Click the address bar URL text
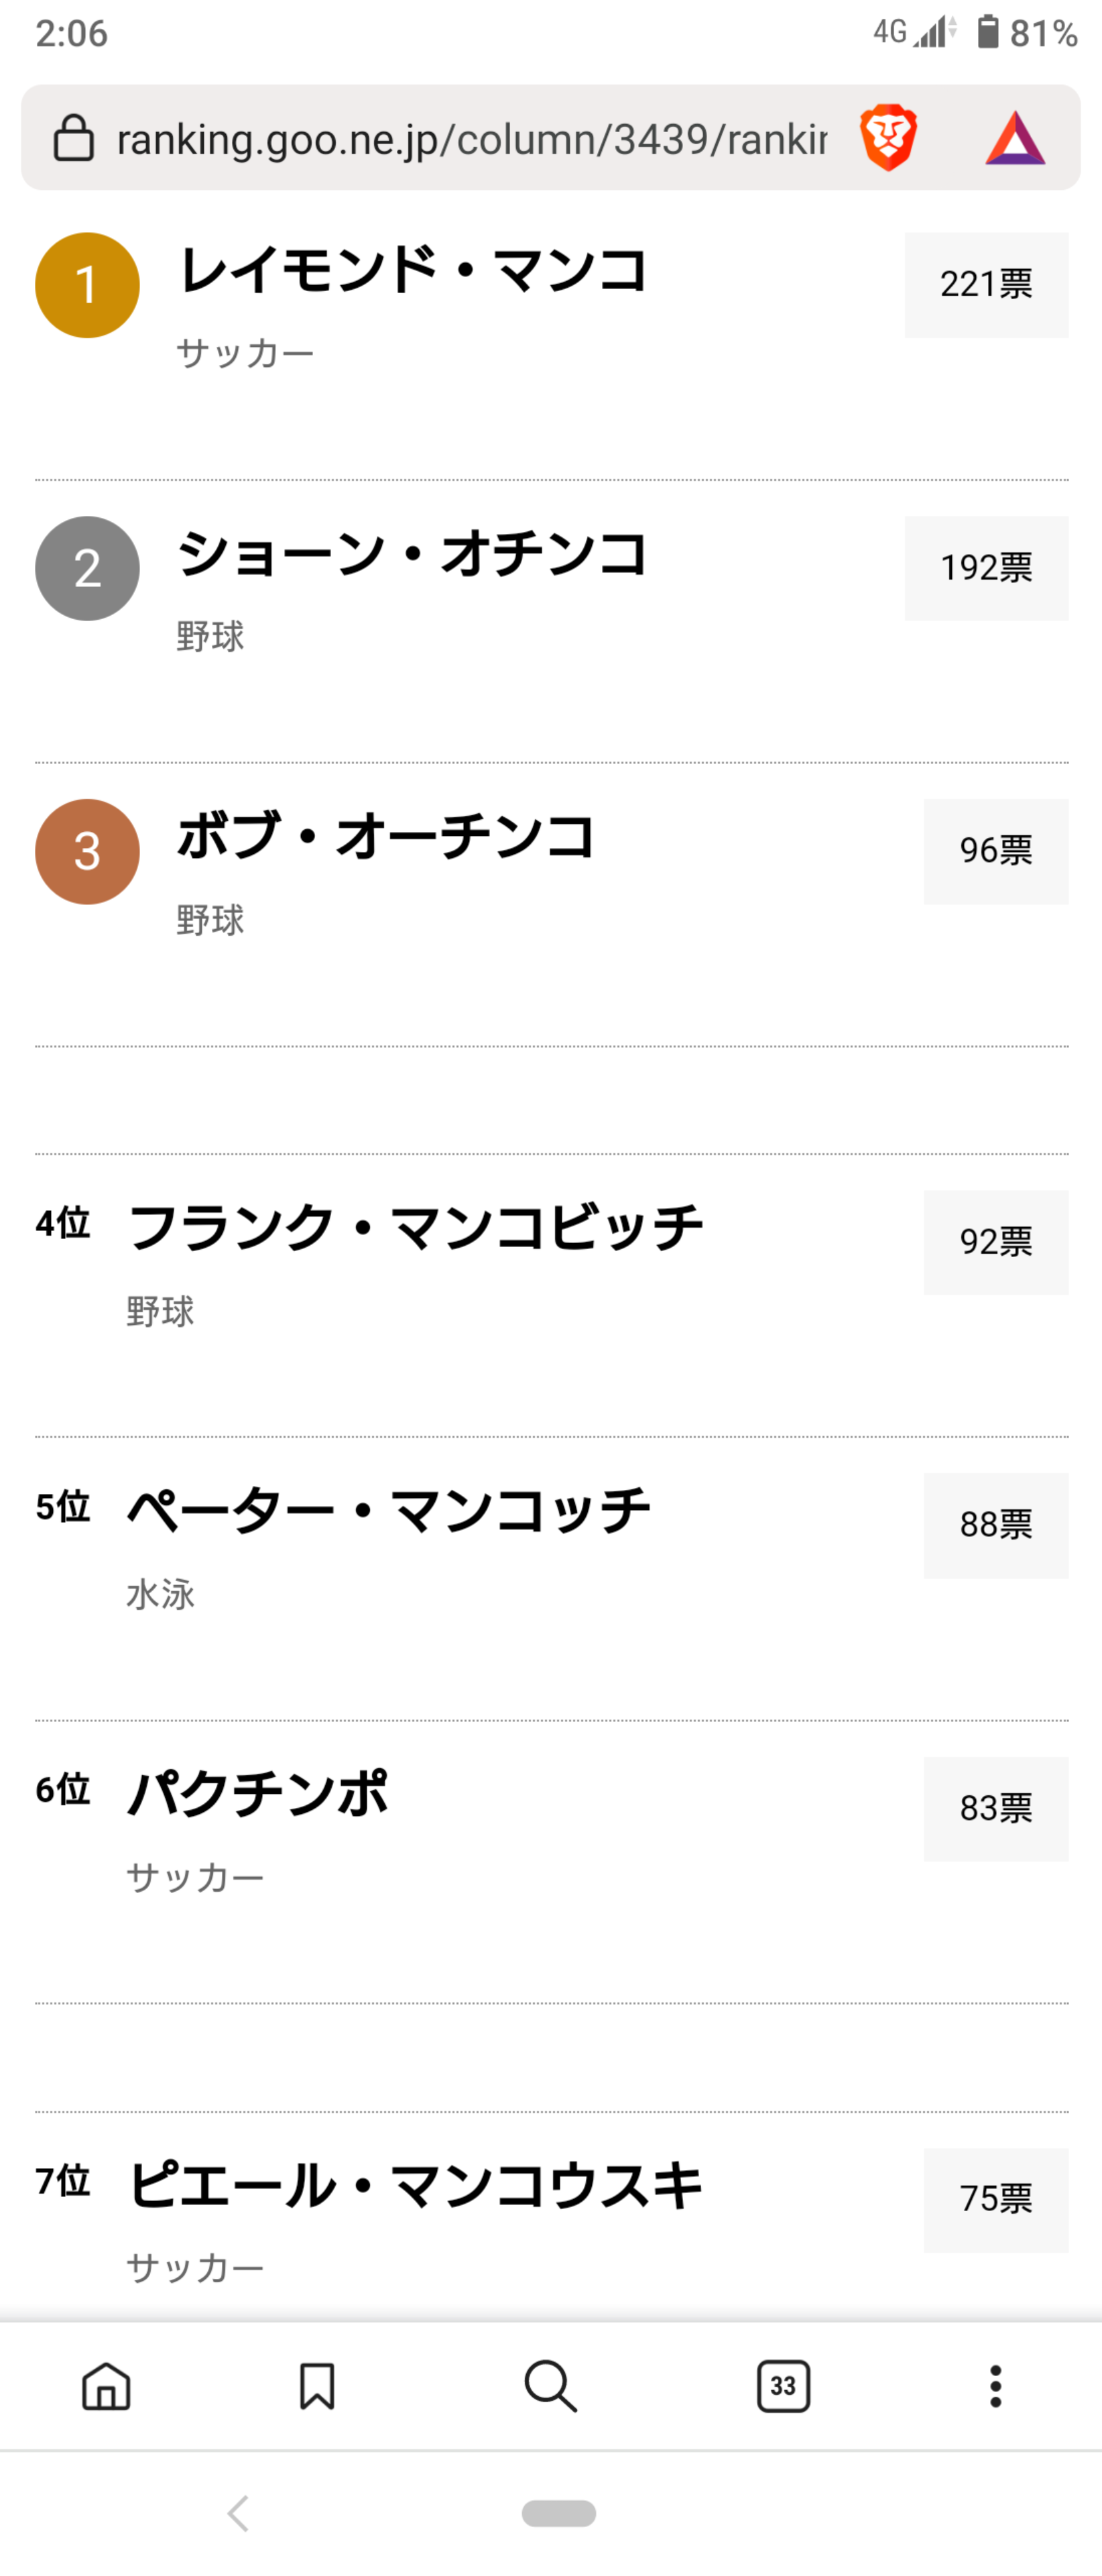1102x2576 pixels. pos(472,139)
